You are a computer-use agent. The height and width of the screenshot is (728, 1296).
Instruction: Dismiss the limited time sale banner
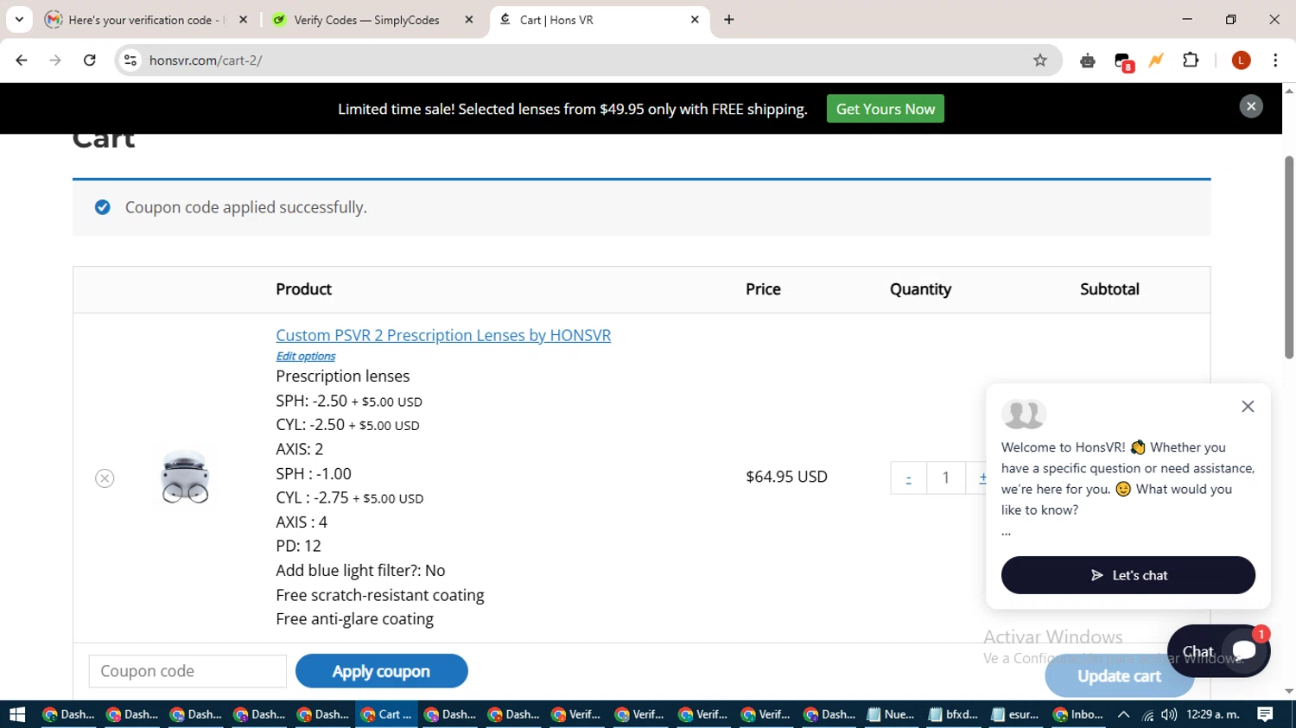point(1251,106)
